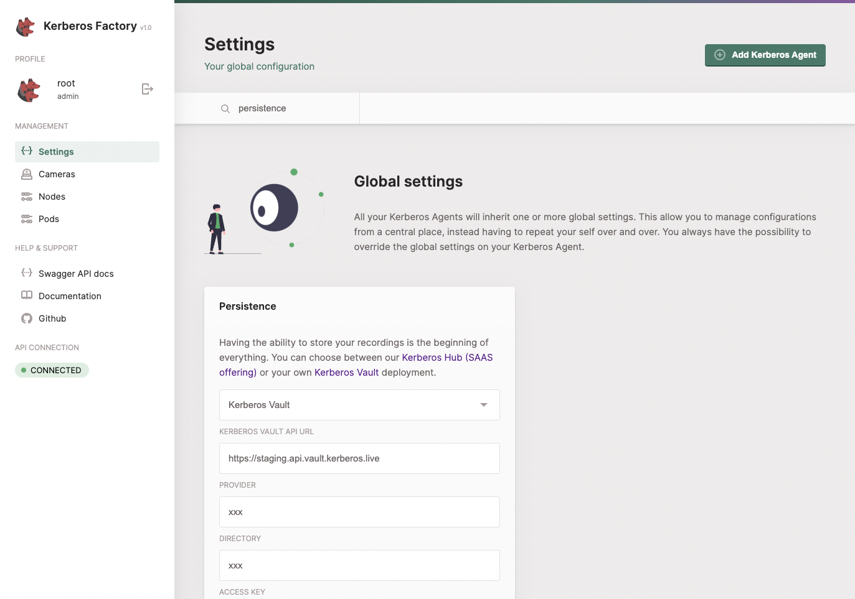The height and width of the screenshot is (599, 855).
Task: Click the Settings sidebar icon
Action: click(26, 151)
